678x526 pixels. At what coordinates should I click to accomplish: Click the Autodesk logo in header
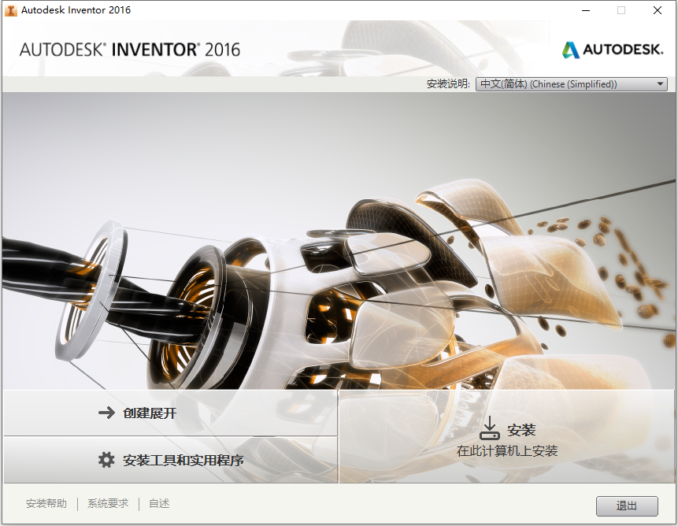click(x=613, y=50)
